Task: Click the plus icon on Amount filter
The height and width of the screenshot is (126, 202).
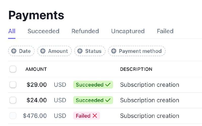Action: (43, 51)
